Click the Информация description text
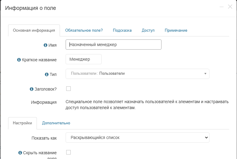237x159 pixels. pyautogui.click(x=147, y=105)
